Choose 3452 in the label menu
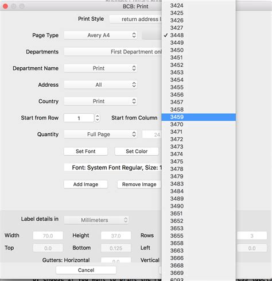Screen dimensions: 272x281 click(x=199, y=65)
